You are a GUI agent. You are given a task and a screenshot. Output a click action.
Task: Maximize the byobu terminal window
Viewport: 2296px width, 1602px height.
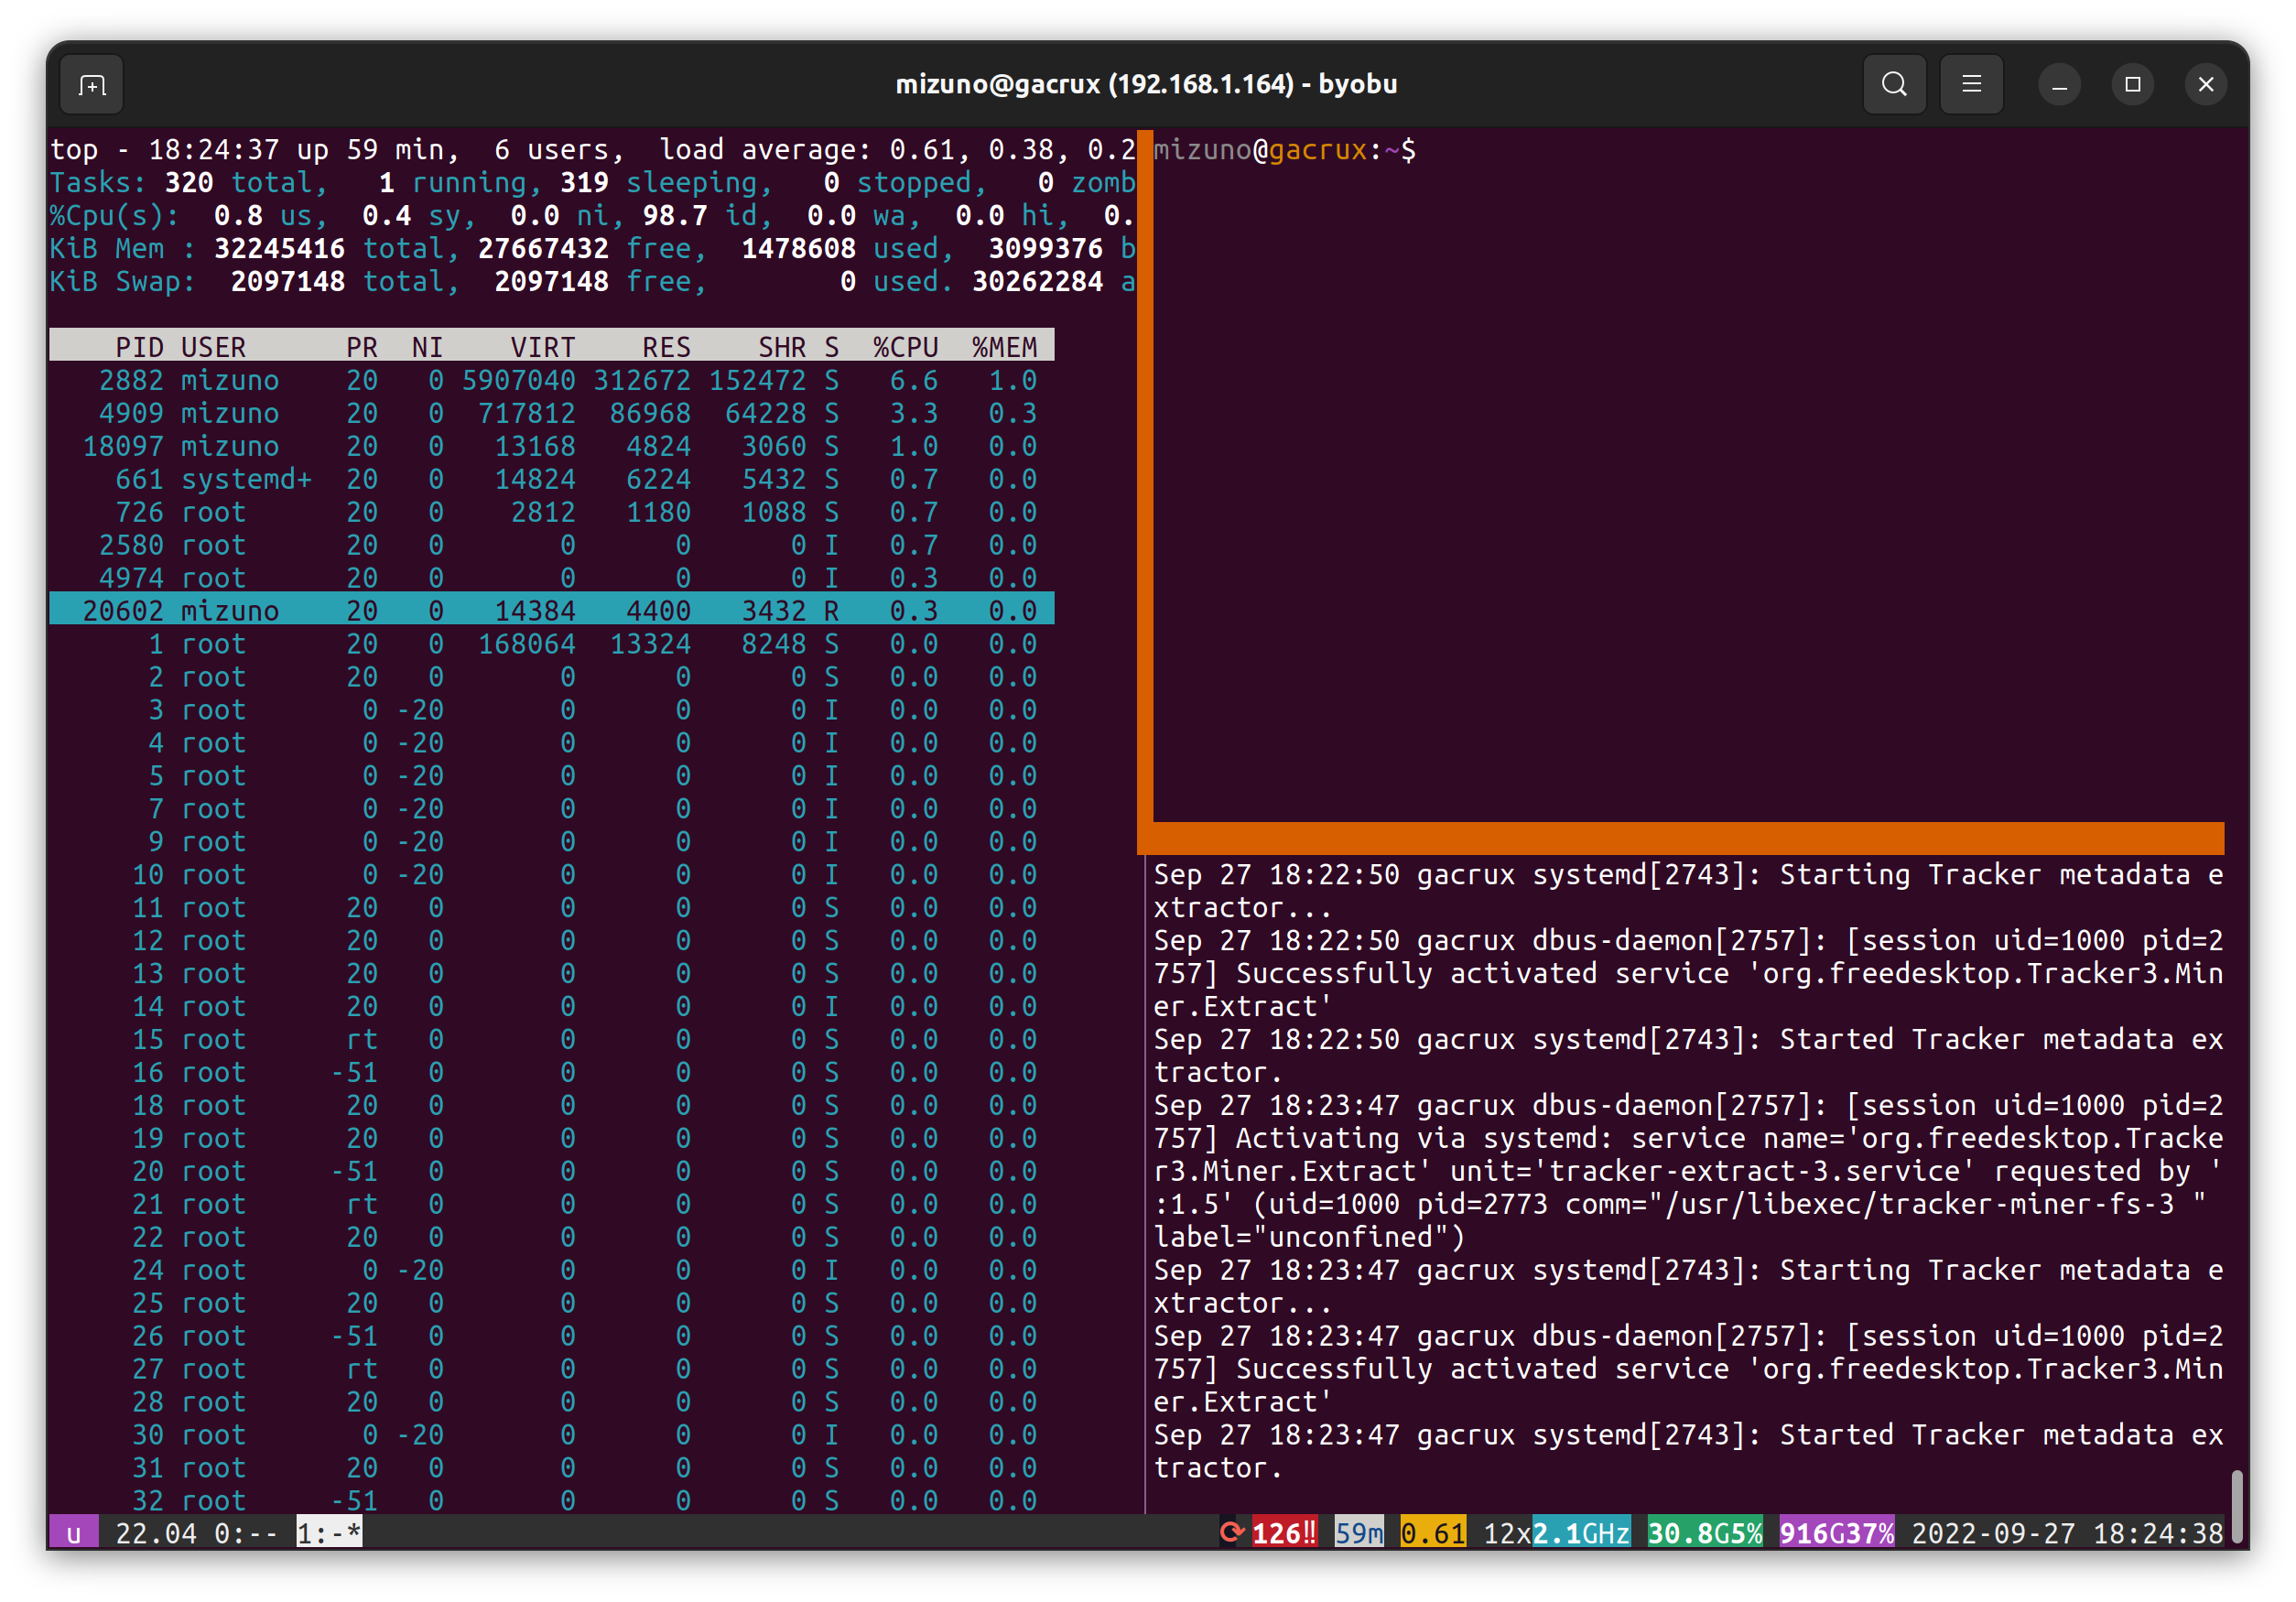pos(2132,84)
